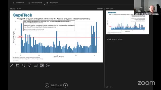Open More slide show options menu
Viewport: 161px width, 90px height.
click(x=48, y=65)
